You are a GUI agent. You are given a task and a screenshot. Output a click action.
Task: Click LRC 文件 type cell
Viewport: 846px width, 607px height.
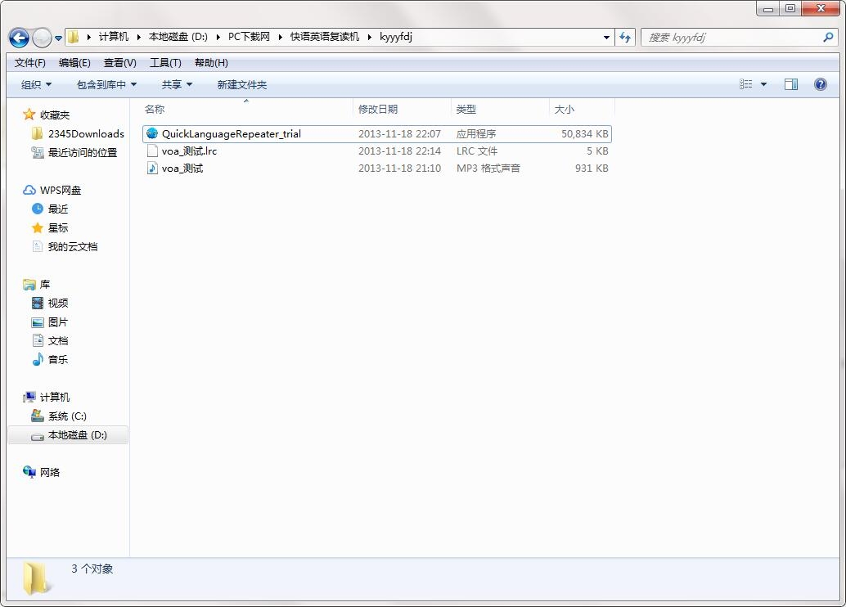coord(476,151)
